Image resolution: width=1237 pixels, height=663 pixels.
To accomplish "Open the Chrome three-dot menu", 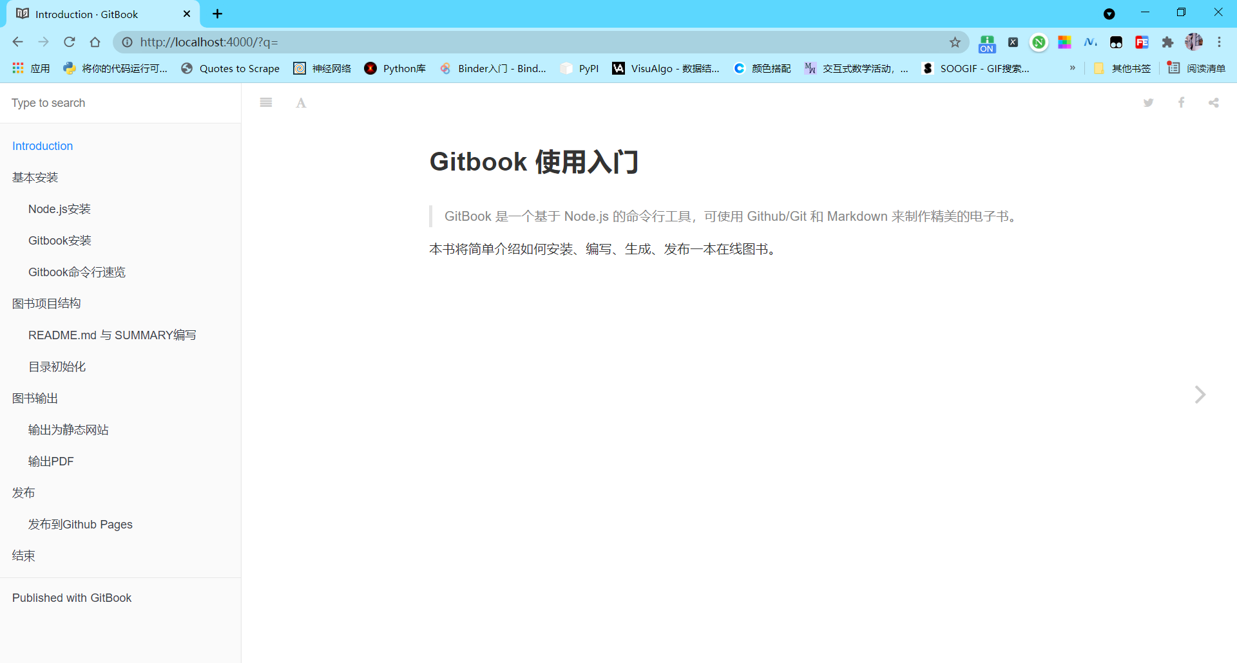I will coord(1219,42).
